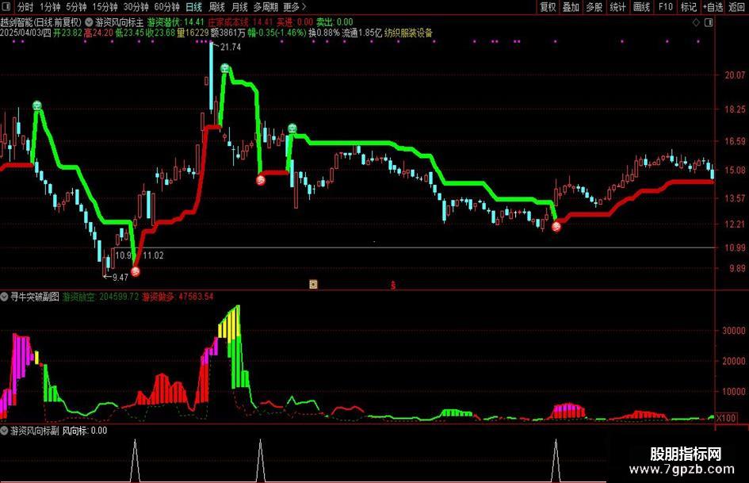Click red 多 signal marker at middle red line
This screenshot has height=483, width=749.
260,180
